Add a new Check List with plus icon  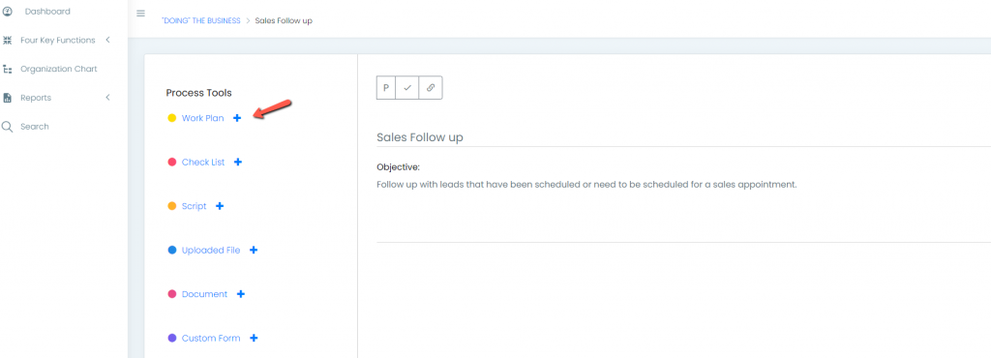(238, 163)
